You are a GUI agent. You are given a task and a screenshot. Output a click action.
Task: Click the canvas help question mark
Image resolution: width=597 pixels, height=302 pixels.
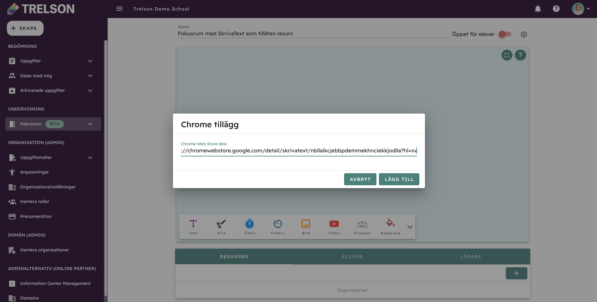pyautogui.click(x=520, y=55)
